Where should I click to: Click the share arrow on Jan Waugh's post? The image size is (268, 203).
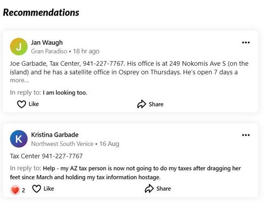tap(141, 104)
